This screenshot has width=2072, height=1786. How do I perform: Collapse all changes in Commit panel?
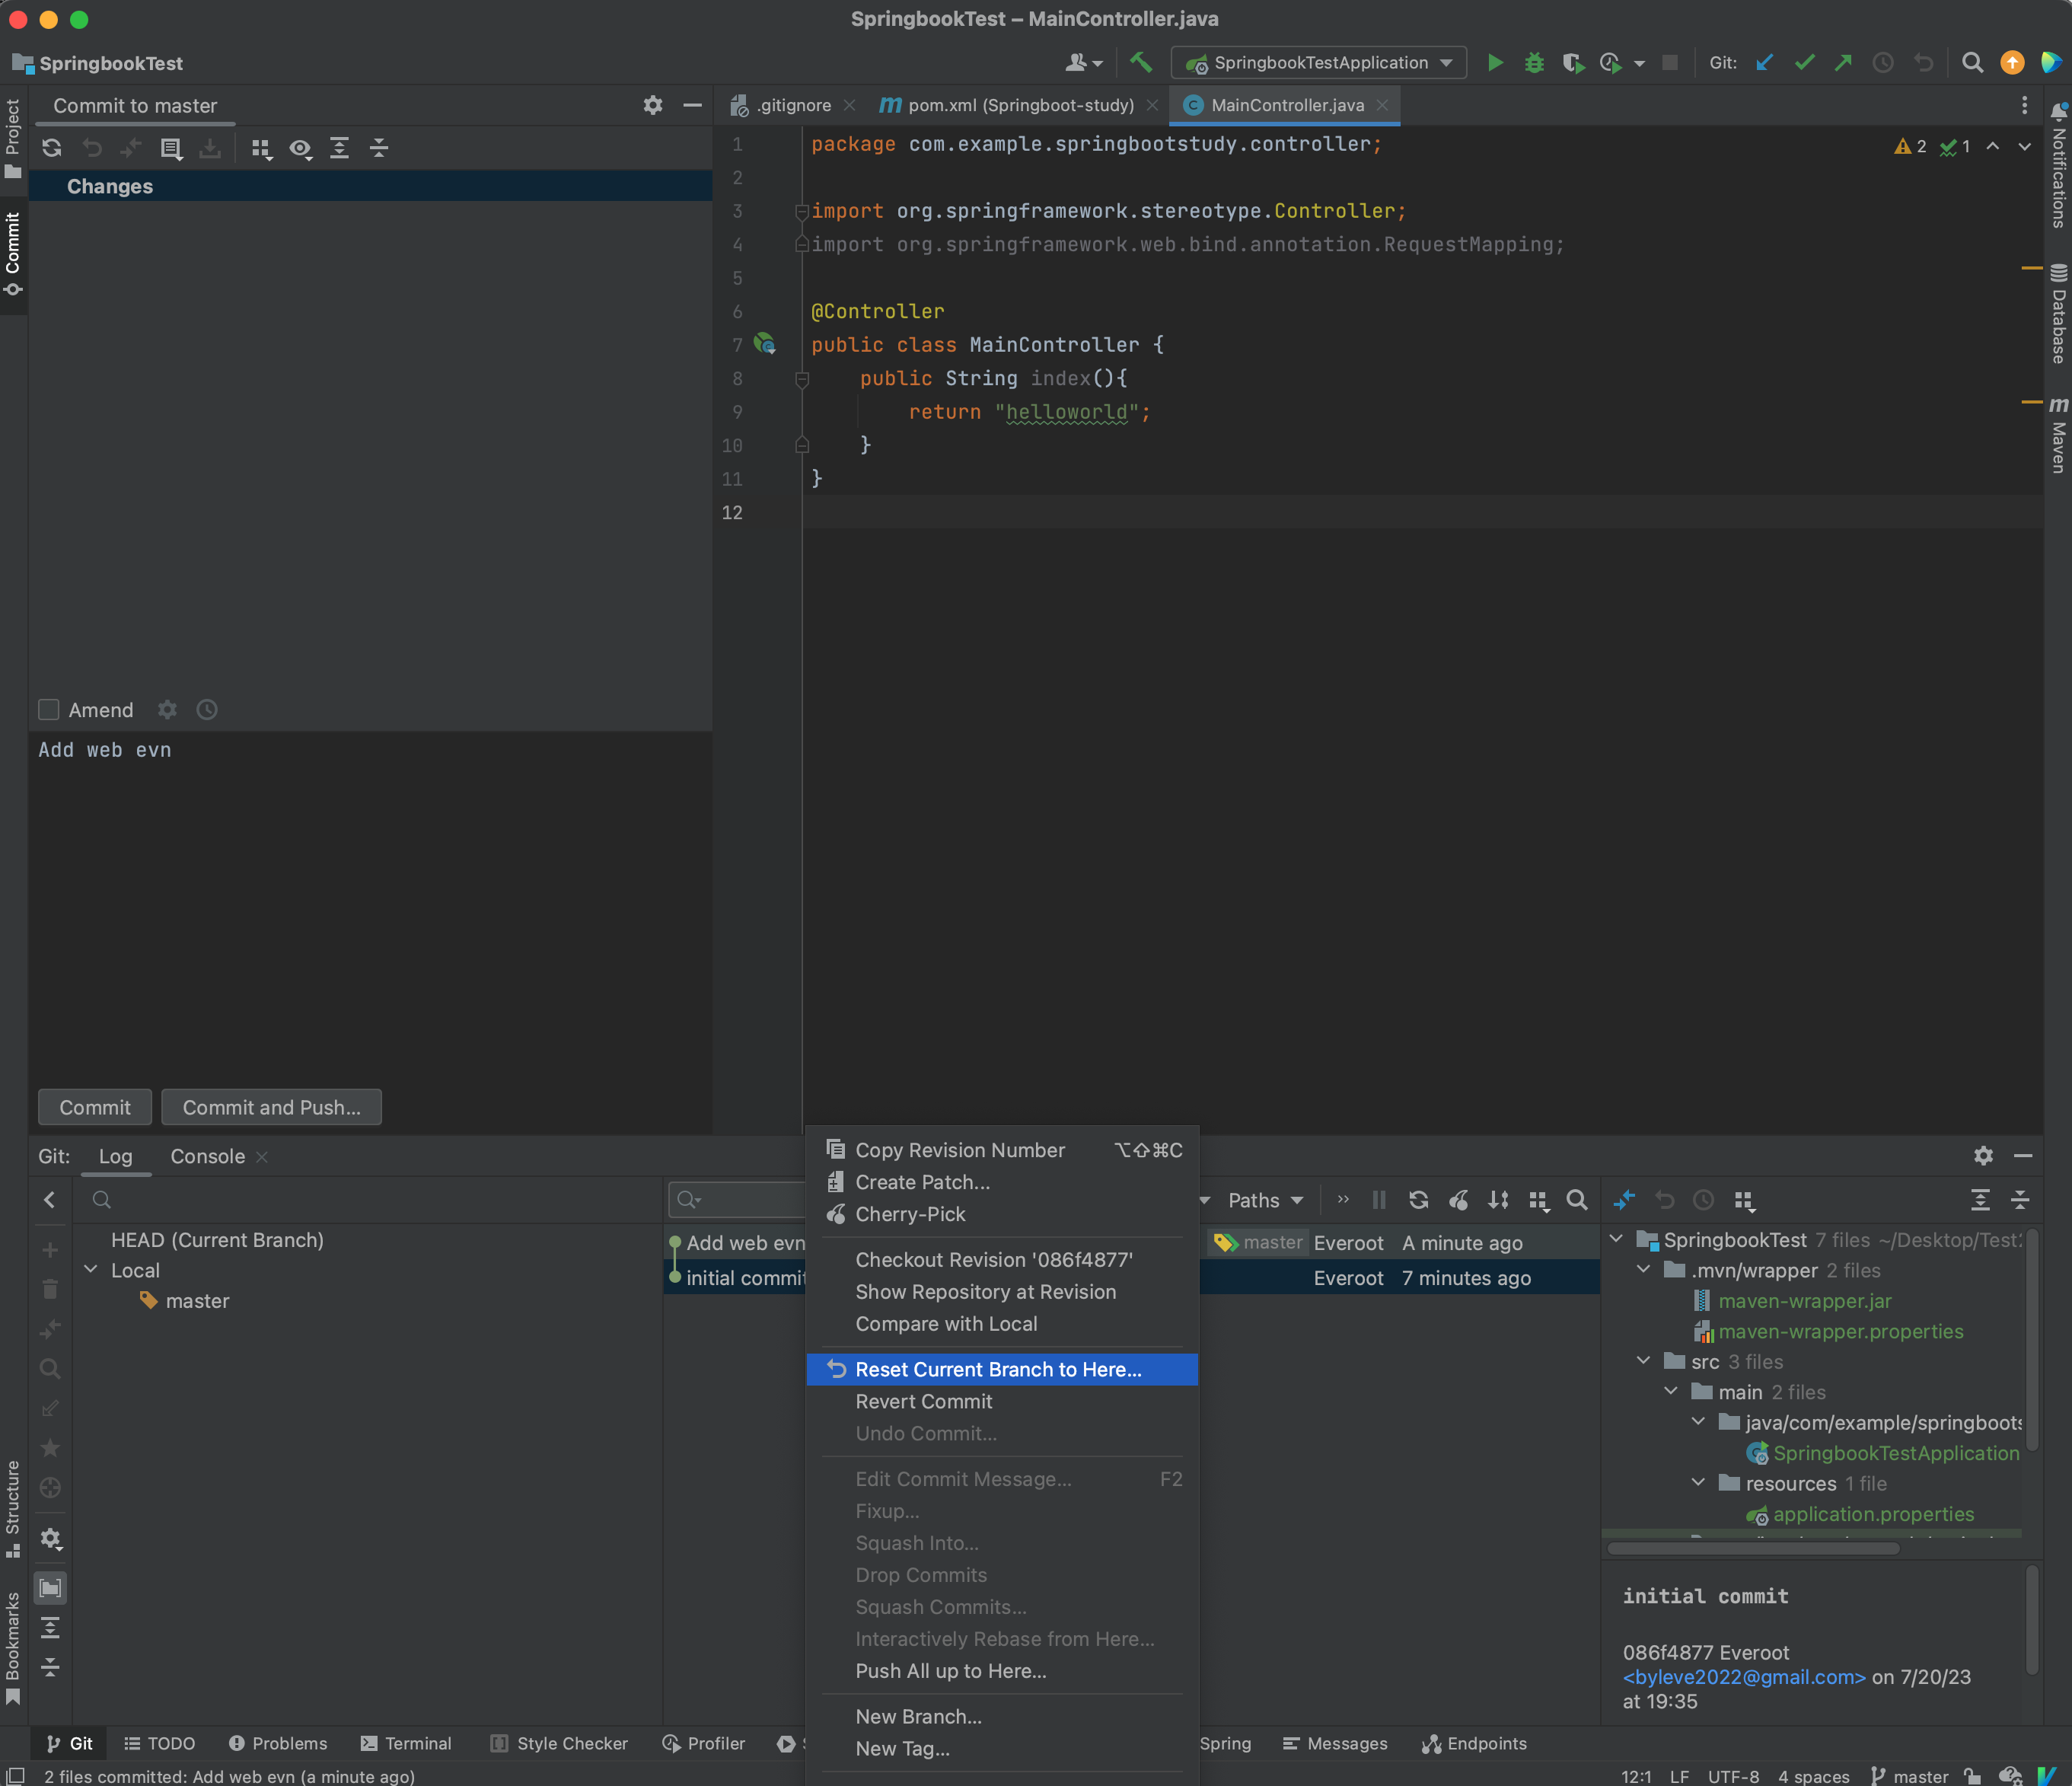pos(379,148)
